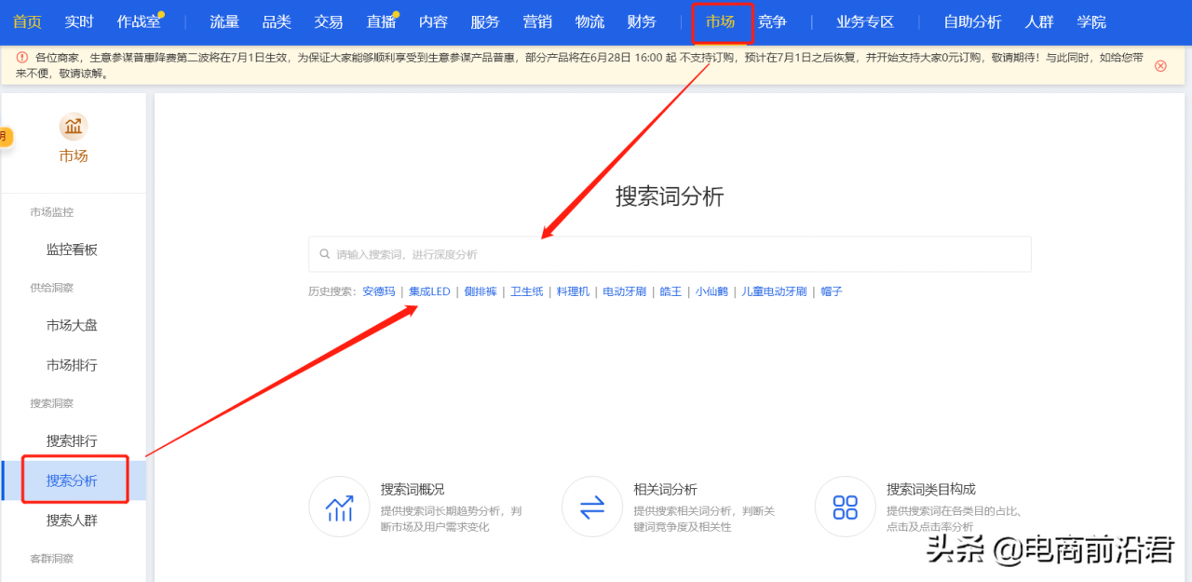This screenshot has width=1192, height=582.
Task: Open 搜索词概况 via its line-chart icon
Action: pos(339,507)
